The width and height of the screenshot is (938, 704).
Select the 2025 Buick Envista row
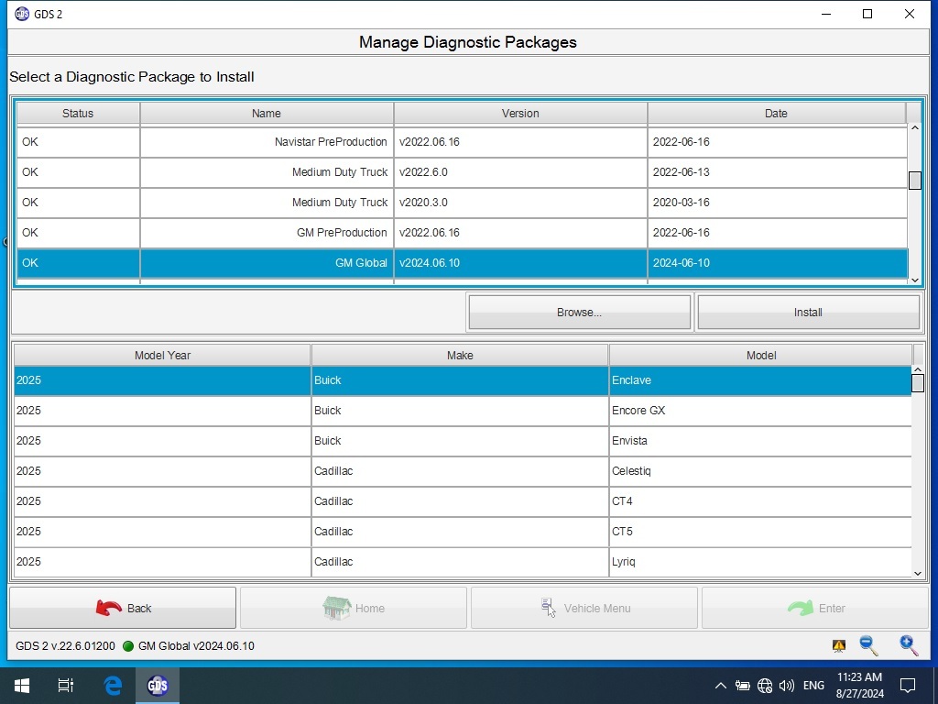click(462, 441)
